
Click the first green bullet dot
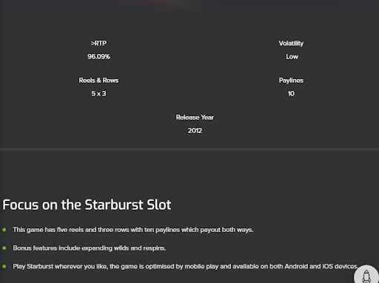click(4, 230)
